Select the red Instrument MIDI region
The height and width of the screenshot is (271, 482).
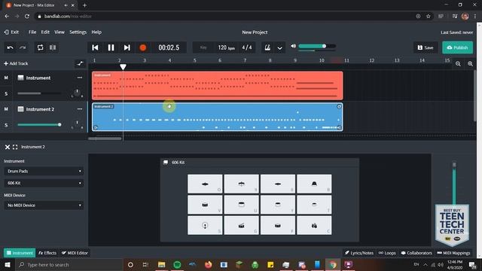(218, 86)
